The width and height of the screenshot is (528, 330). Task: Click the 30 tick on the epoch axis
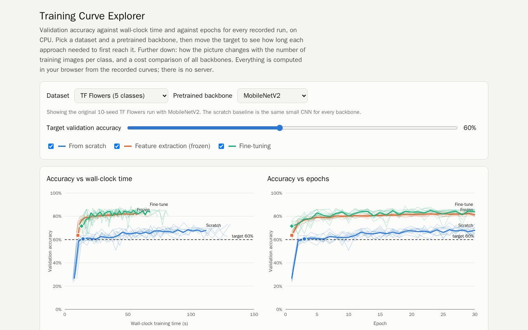[x=475, y=314]
